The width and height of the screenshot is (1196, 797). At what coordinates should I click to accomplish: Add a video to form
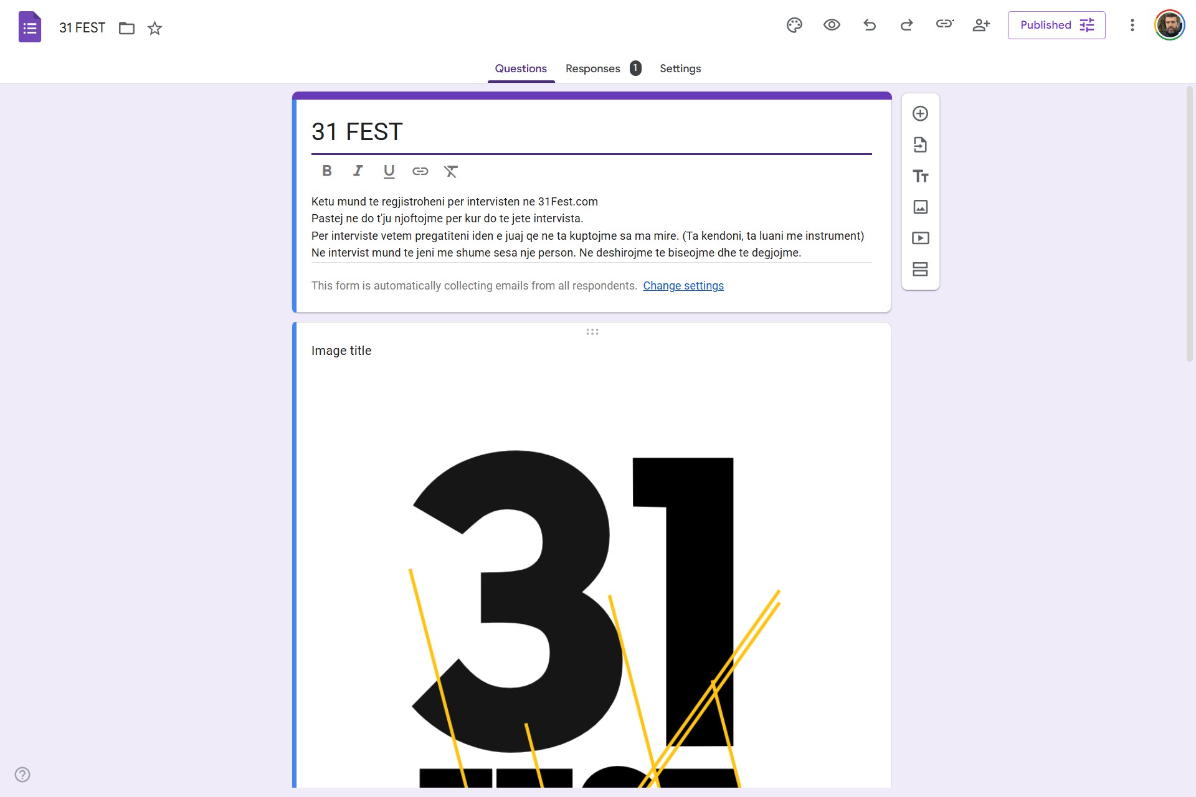pos(920,238)
